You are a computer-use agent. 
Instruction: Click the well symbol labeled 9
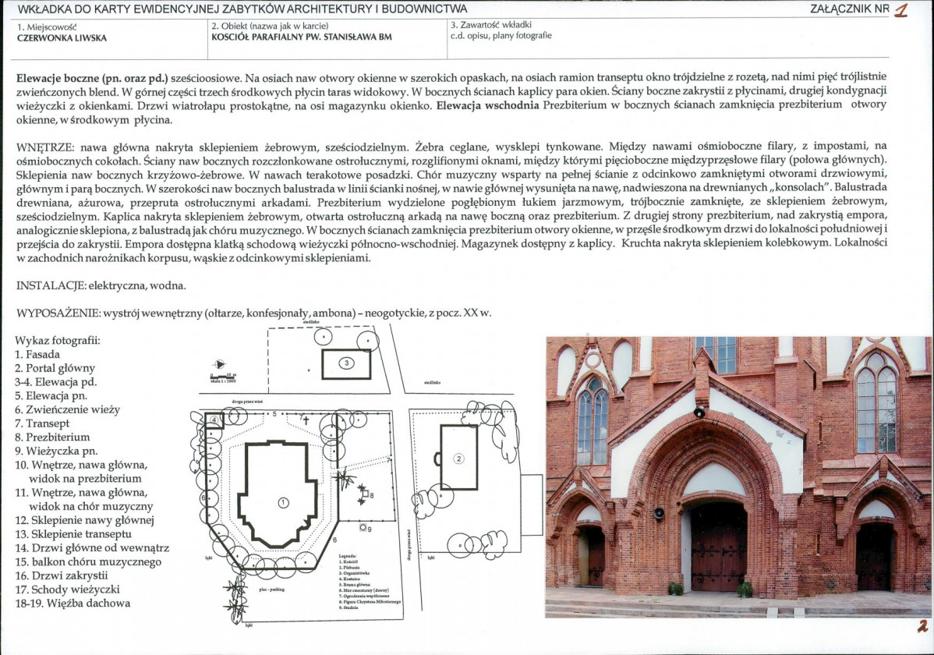tap(363, 527)
